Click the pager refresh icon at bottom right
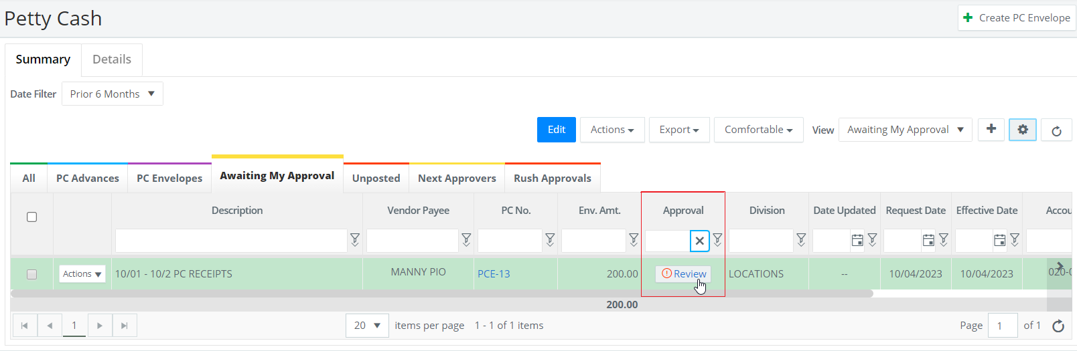Screen dimensions: 1077x351 [1058, 326]
